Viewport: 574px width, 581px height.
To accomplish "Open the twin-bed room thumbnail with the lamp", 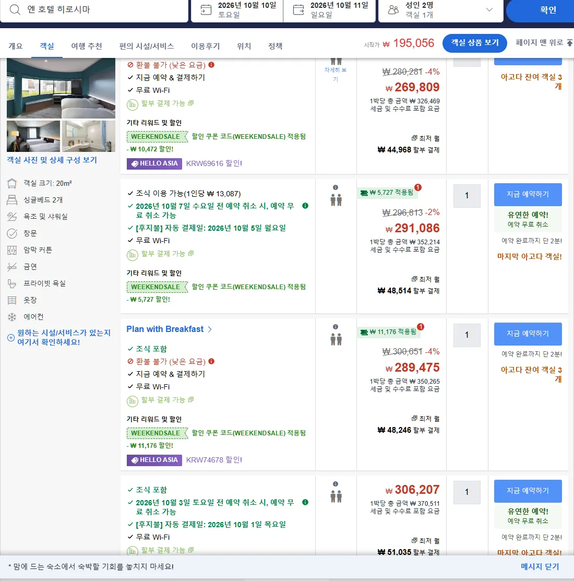I will pos(33,136).
